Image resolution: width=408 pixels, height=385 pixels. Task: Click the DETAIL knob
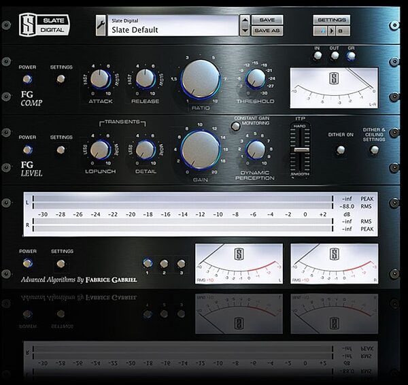[x=146, y=150]
